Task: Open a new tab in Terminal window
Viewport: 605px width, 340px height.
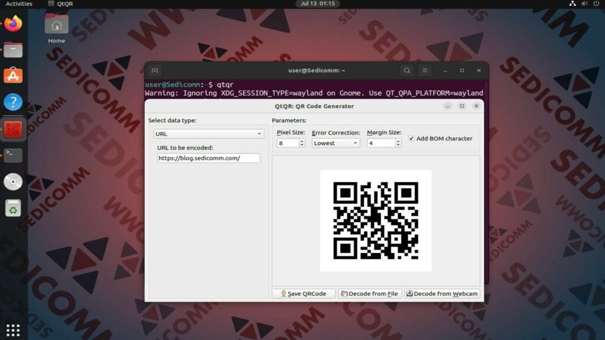Action: [155, 71]
